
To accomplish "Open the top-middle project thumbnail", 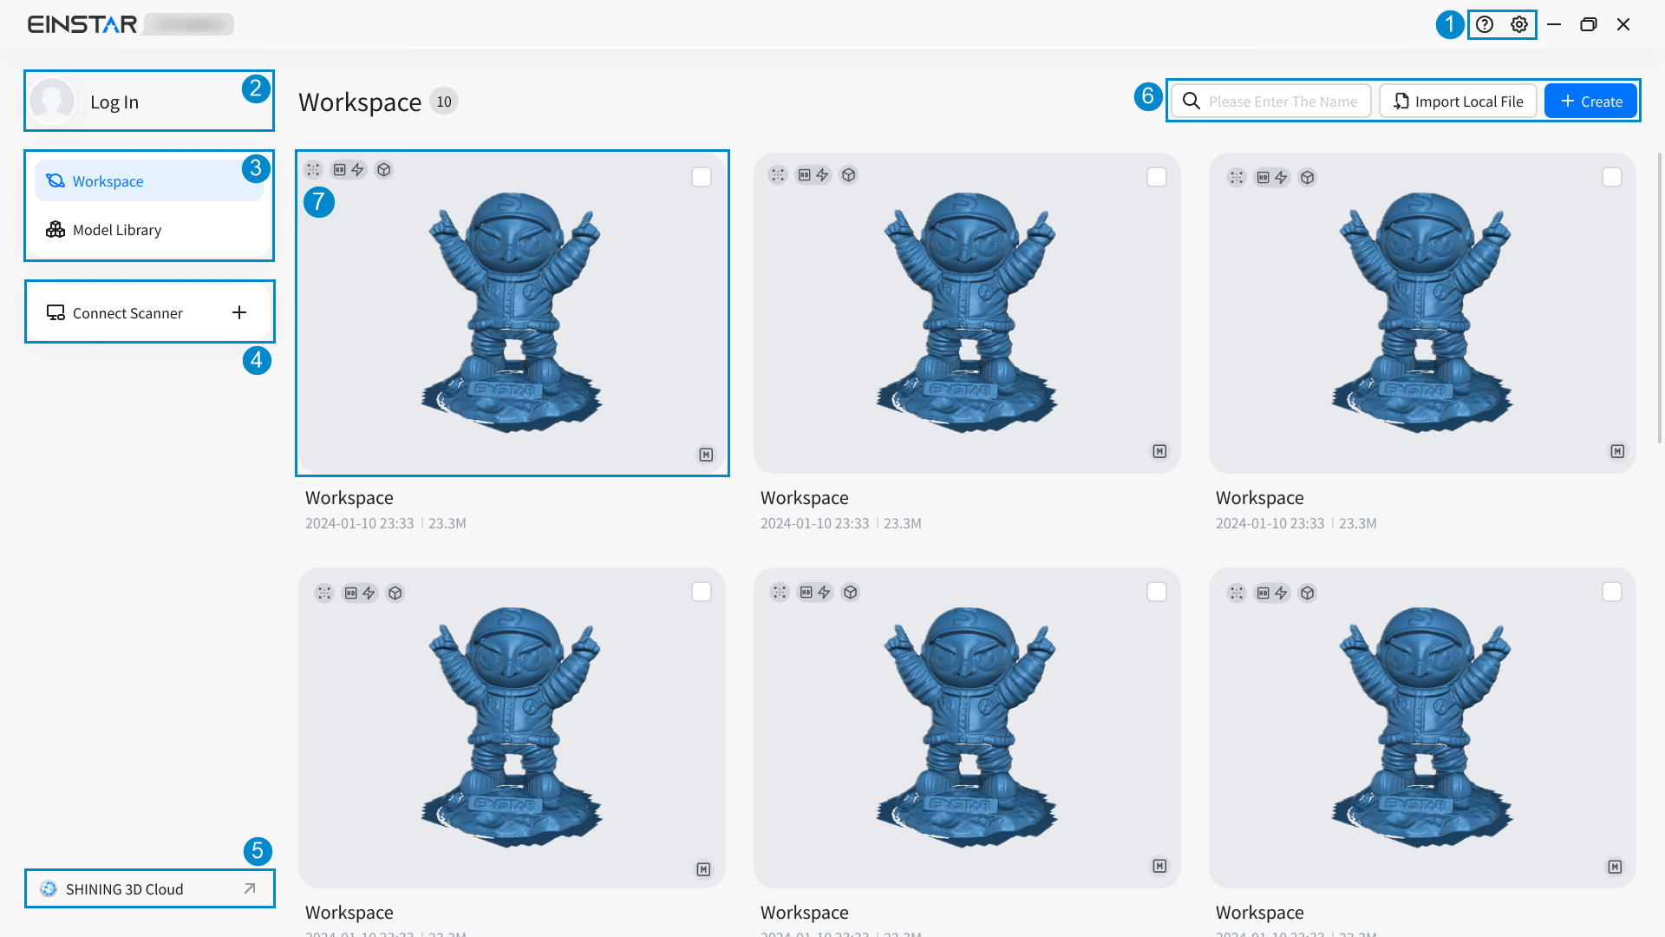I will click(x=966, y=313).
